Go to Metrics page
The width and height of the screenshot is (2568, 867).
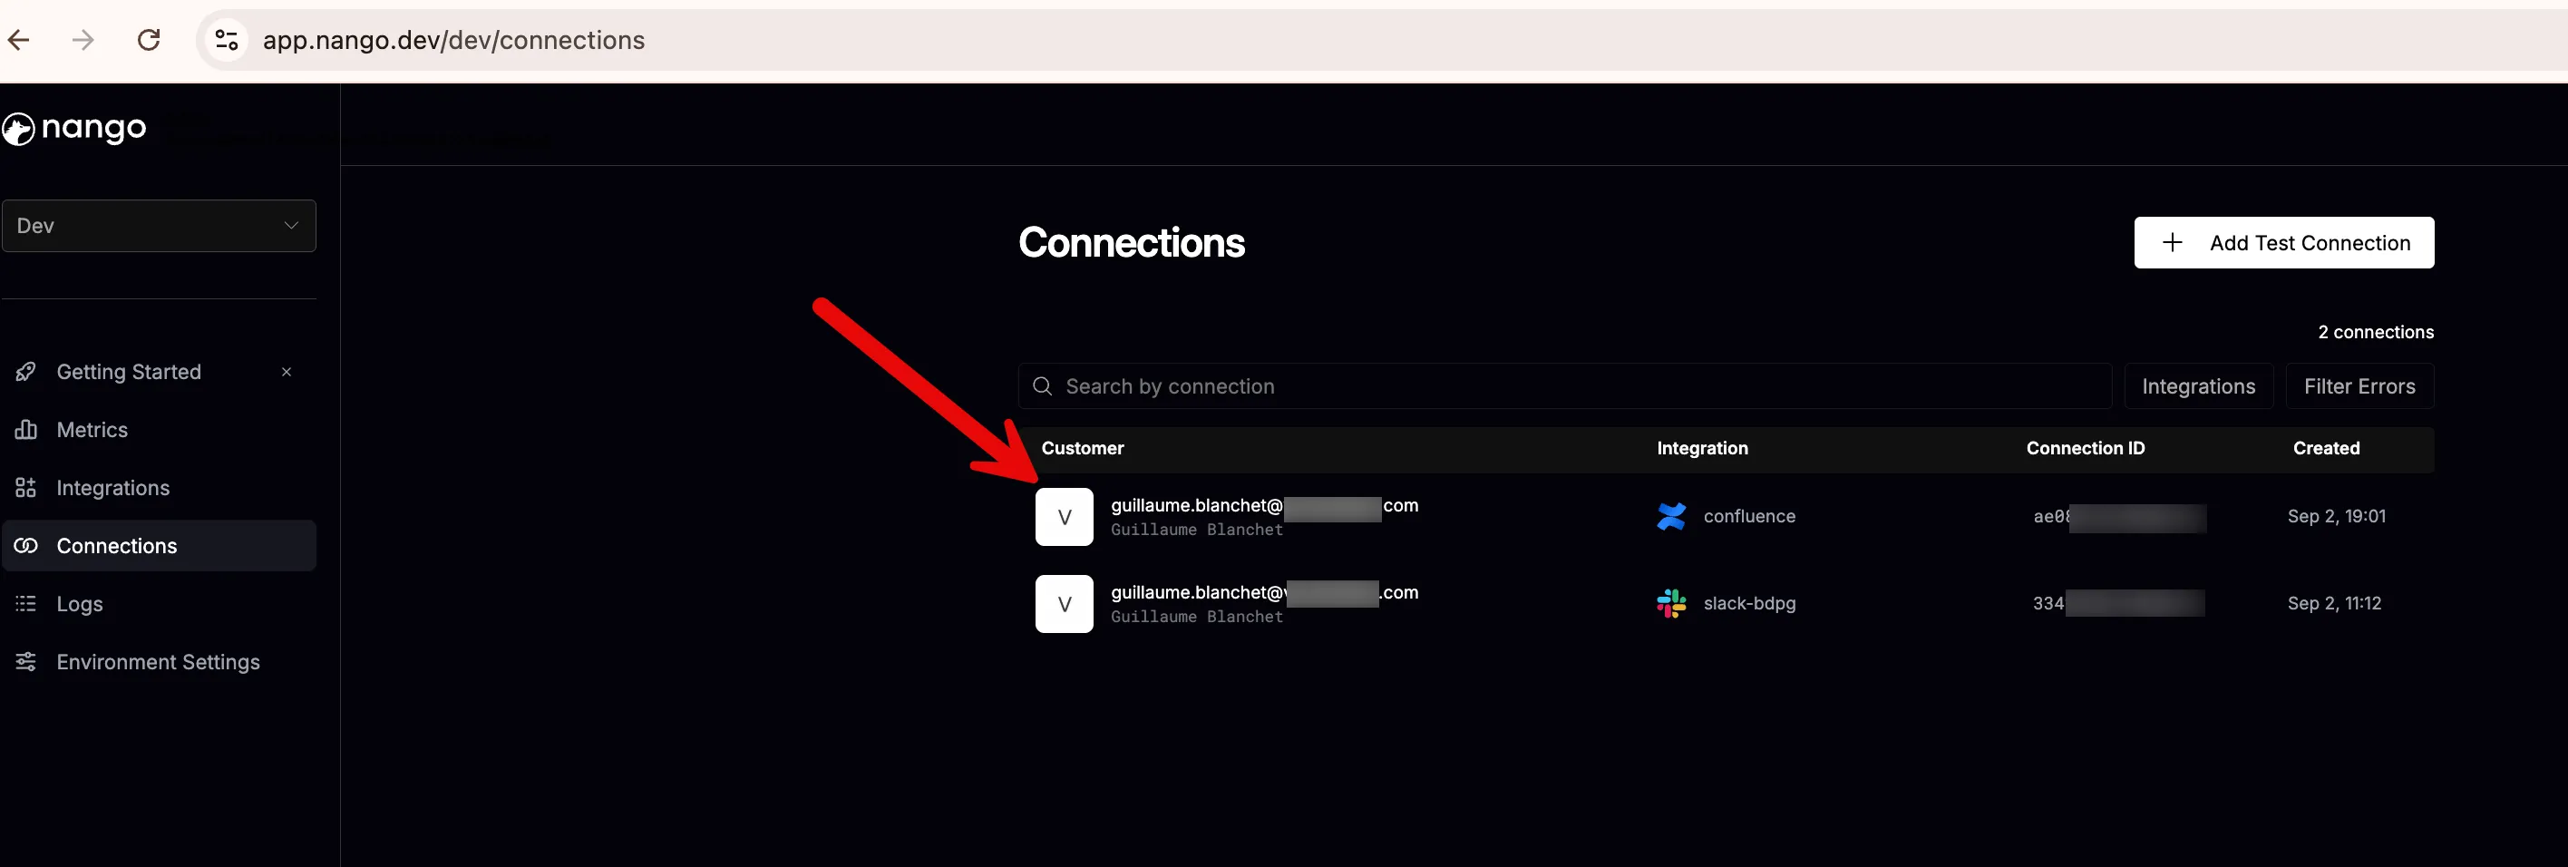coord(92,430)
